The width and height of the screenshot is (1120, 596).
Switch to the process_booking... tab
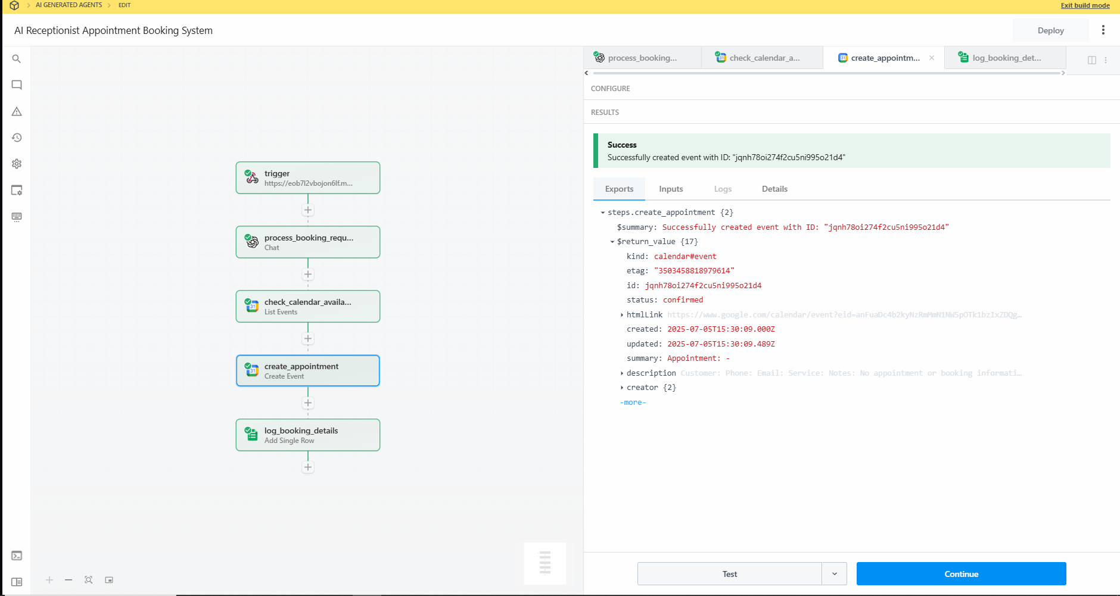pos(642,58)
